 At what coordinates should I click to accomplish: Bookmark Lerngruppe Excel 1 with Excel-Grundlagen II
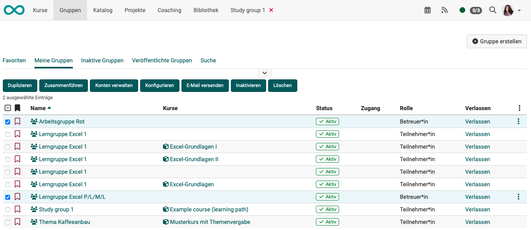[17, 159]
